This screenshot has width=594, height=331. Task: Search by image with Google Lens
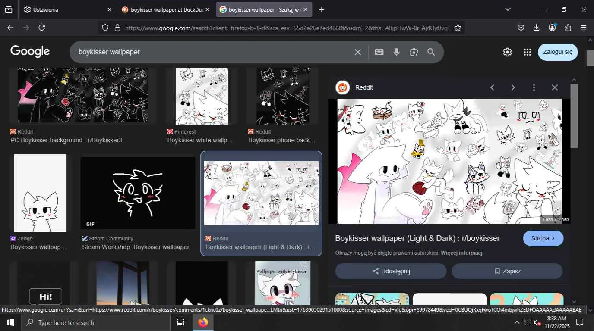tap(414, 52)
